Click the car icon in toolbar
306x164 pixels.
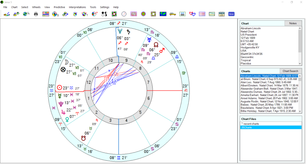[173, 14]
